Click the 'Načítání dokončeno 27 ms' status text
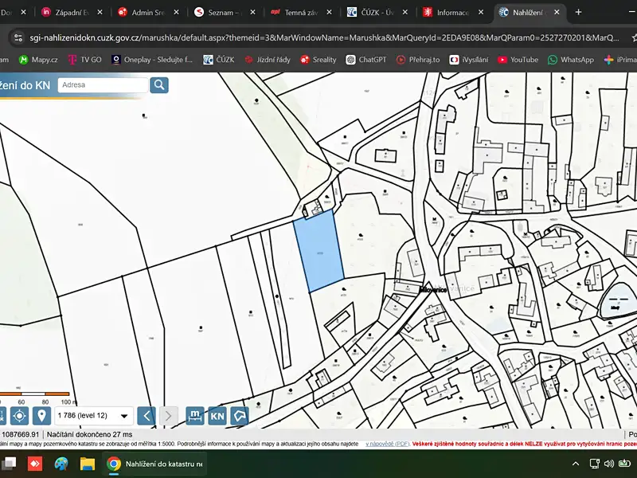637x478 pixels. coord(89,434)
